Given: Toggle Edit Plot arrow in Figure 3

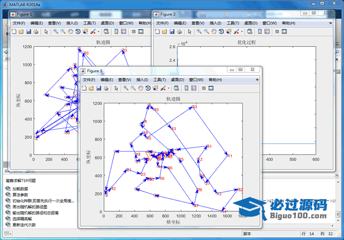Looking at the screenshot, I should 115,88.
